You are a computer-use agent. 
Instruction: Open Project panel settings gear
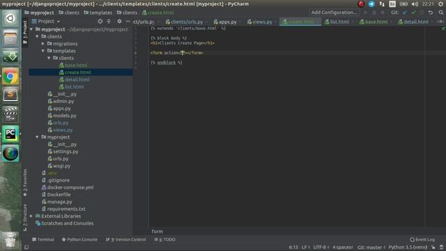[x=119, y=22]
